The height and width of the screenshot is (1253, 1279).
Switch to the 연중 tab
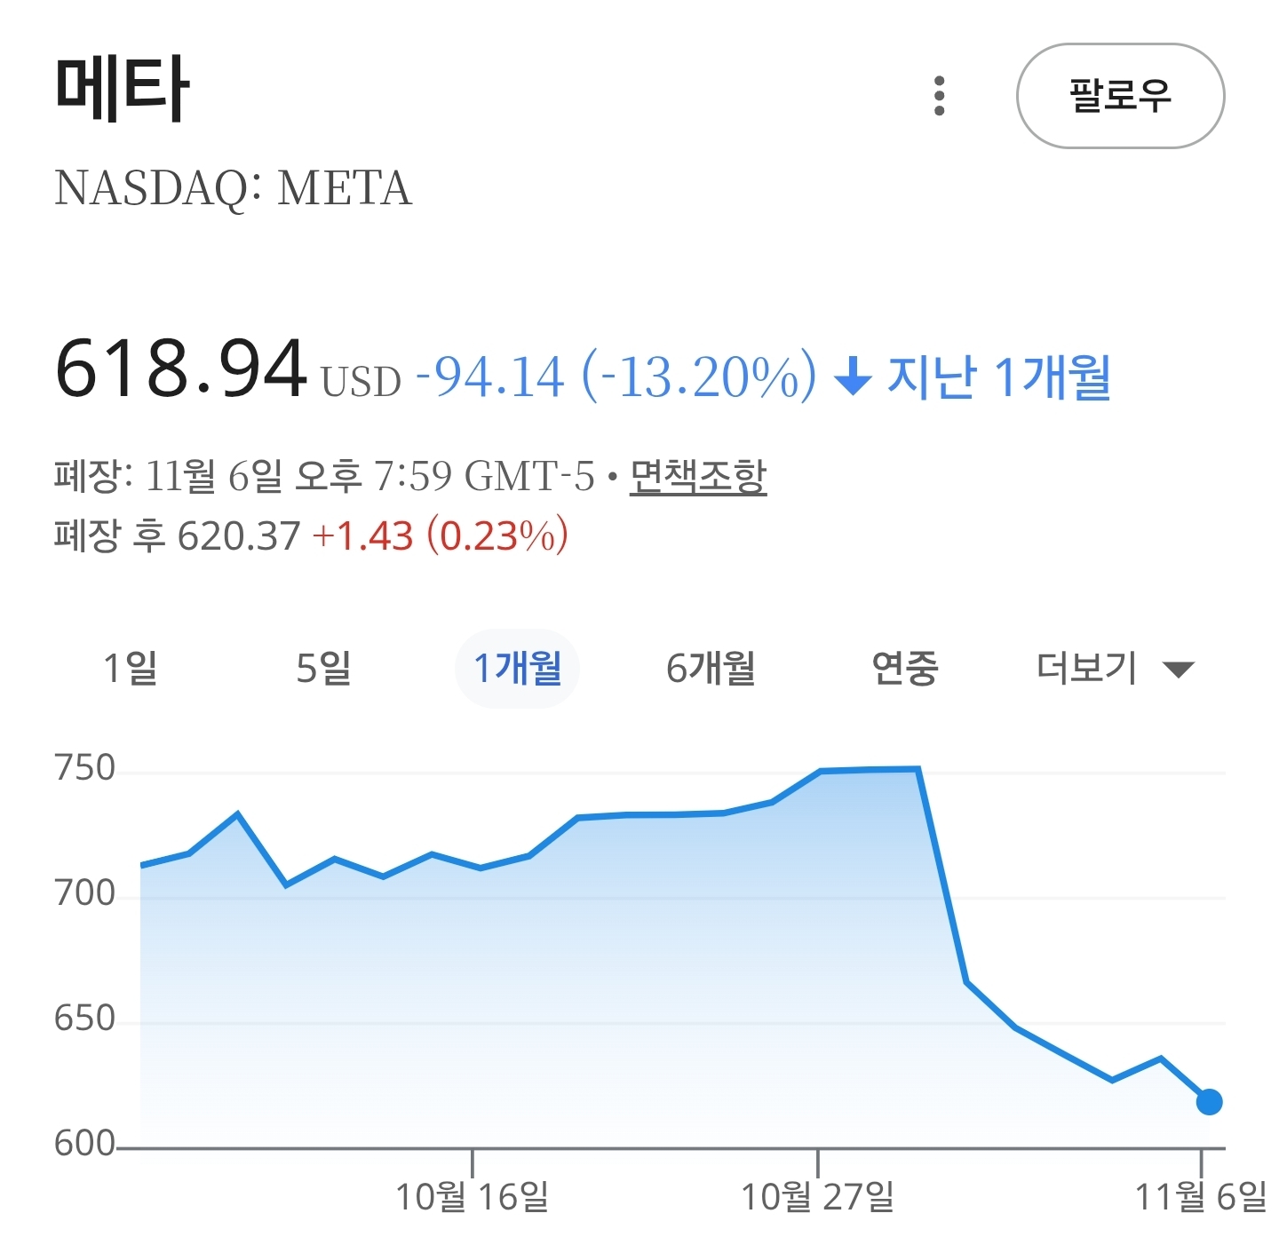point(904,668)
